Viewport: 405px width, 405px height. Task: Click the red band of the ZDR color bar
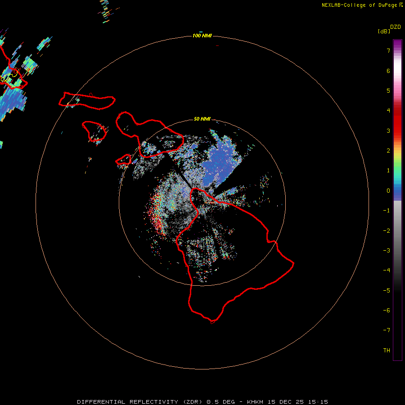coord(397,121)
